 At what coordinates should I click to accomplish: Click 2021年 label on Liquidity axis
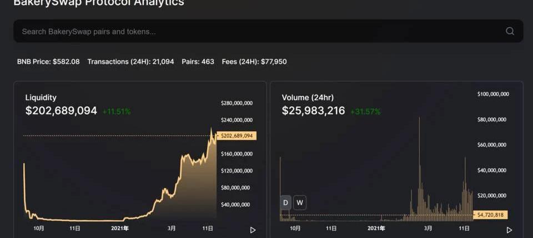point(119,228)
